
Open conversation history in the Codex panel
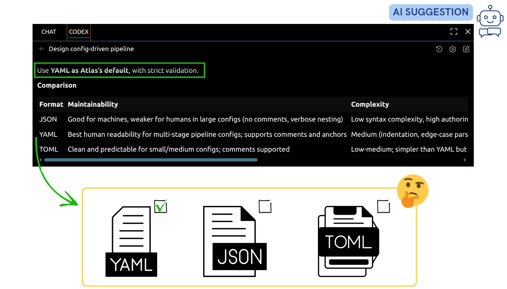click(439, 49)
